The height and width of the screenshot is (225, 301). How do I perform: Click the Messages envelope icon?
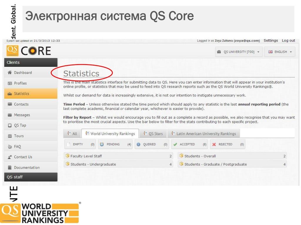click(10, 115)
